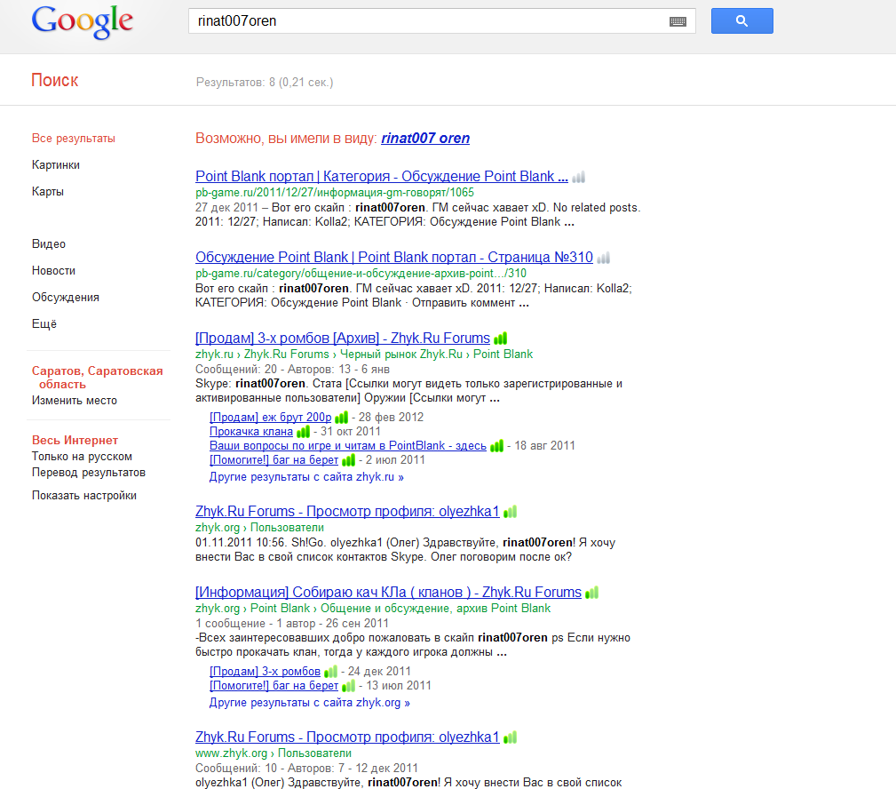Click green bars beside last olyezhka1 profile result
Image resolution: width=896 pixels, height=789 pixels.
[511, 738]
